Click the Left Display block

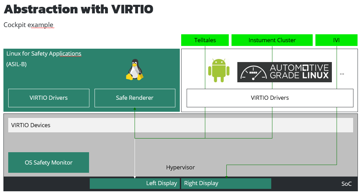(135, 183)
